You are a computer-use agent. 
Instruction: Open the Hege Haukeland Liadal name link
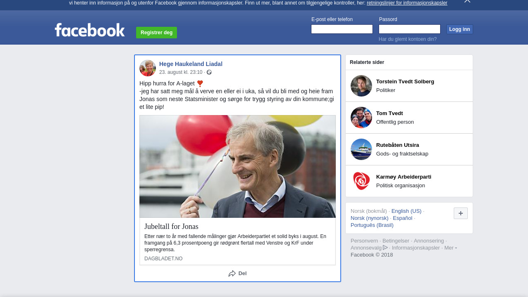click(191, 64)
